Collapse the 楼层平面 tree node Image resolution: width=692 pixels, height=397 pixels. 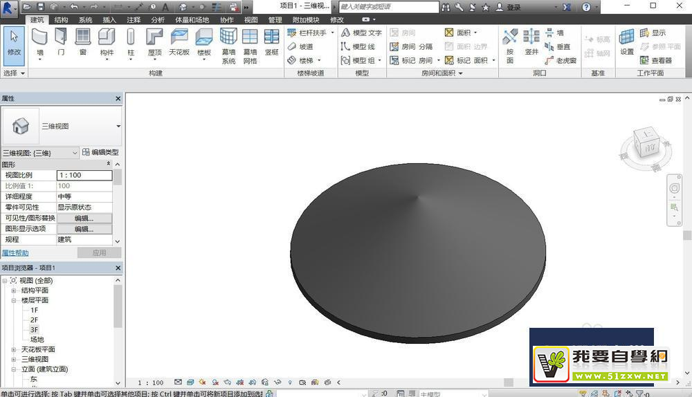pyautogui.click(x=14, y=300)
